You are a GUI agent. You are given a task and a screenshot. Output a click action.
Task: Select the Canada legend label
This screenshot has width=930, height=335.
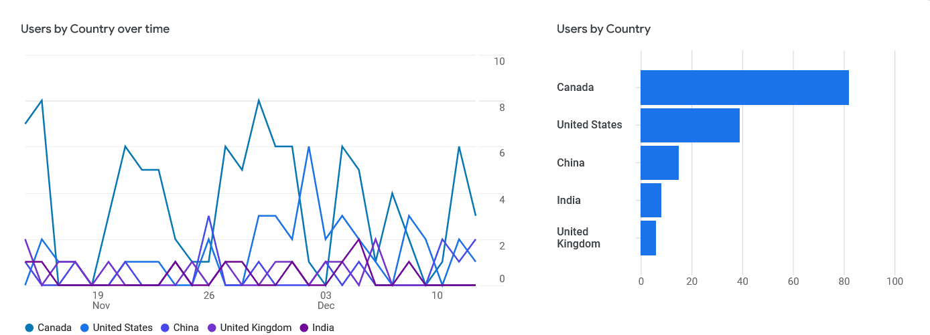[x=55, y=328]
